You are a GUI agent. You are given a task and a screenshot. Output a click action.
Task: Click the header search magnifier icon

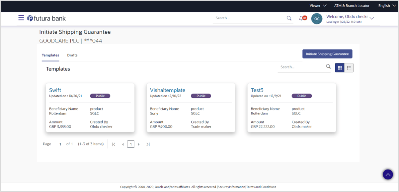[x=289, y=18]
